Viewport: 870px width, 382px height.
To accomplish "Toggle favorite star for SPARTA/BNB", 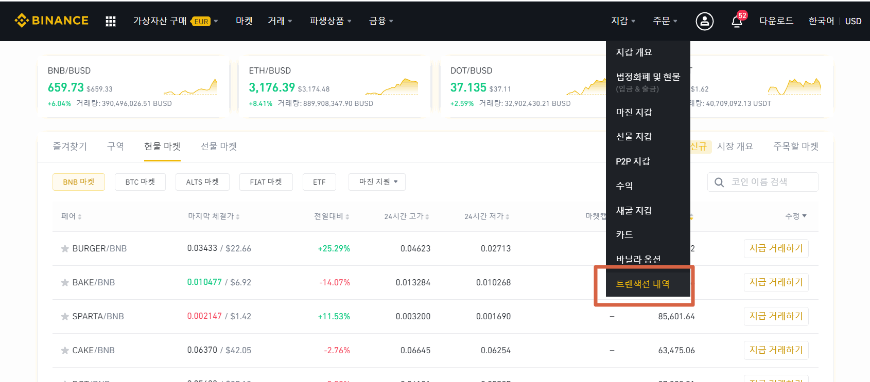I will (x=65, y=317).
